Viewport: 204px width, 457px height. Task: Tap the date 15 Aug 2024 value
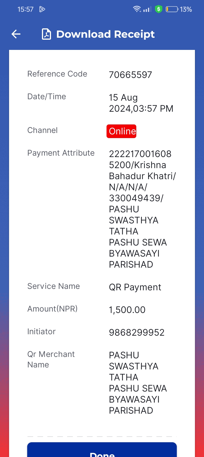click(x=141, y=103)
